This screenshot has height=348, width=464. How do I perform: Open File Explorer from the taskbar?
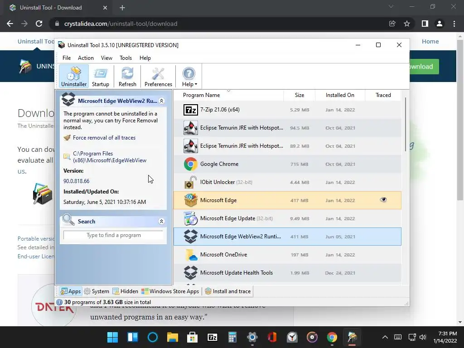point(173,337)
